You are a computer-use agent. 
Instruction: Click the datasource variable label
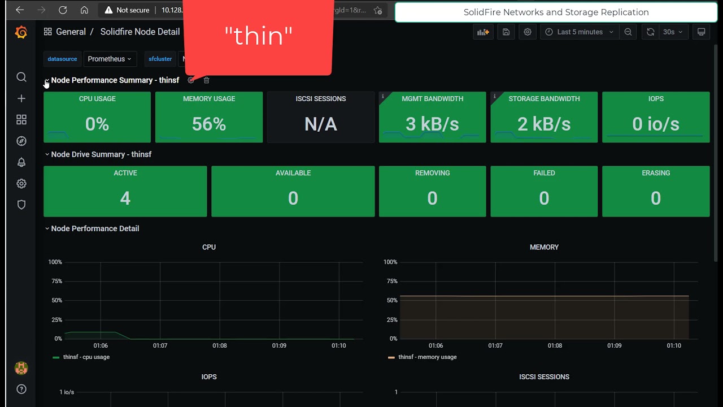62,59
